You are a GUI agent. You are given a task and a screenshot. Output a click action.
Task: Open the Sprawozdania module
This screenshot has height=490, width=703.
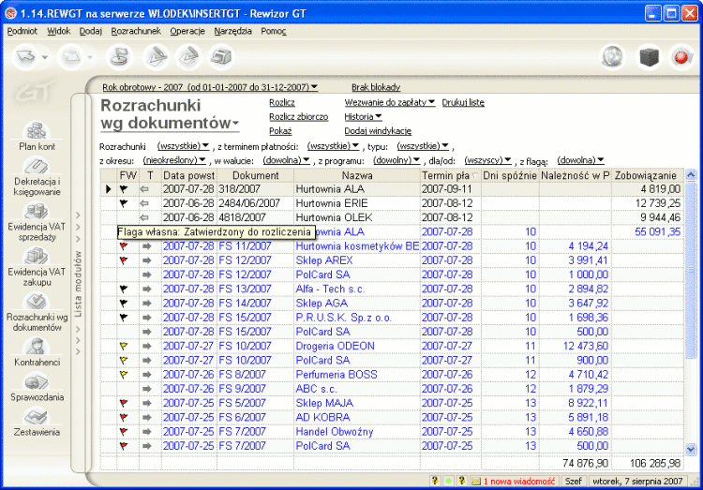click(37, 390)
